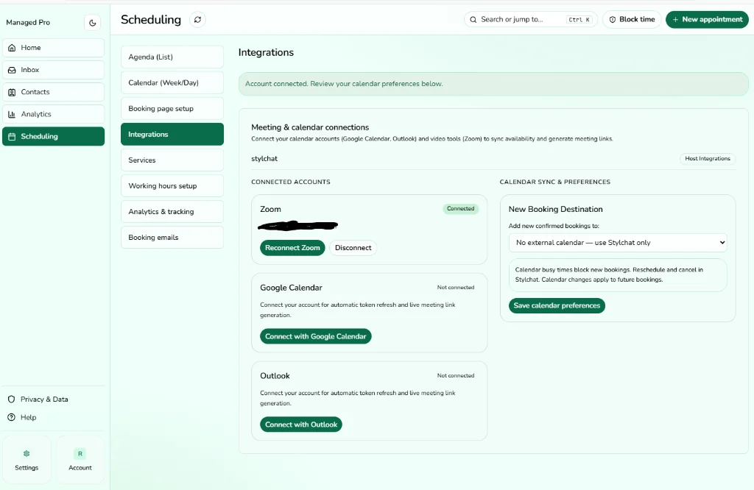754x490 pixels.
Task: Click the plus icon on New appointment
Action: pos(676,20)
